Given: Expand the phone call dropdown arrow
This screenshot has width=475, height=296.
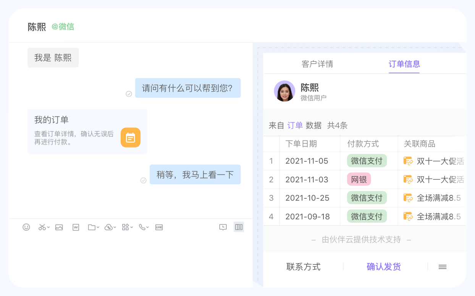Looking at the screenshot, I should pyautogui.click(x=148, y=228).
